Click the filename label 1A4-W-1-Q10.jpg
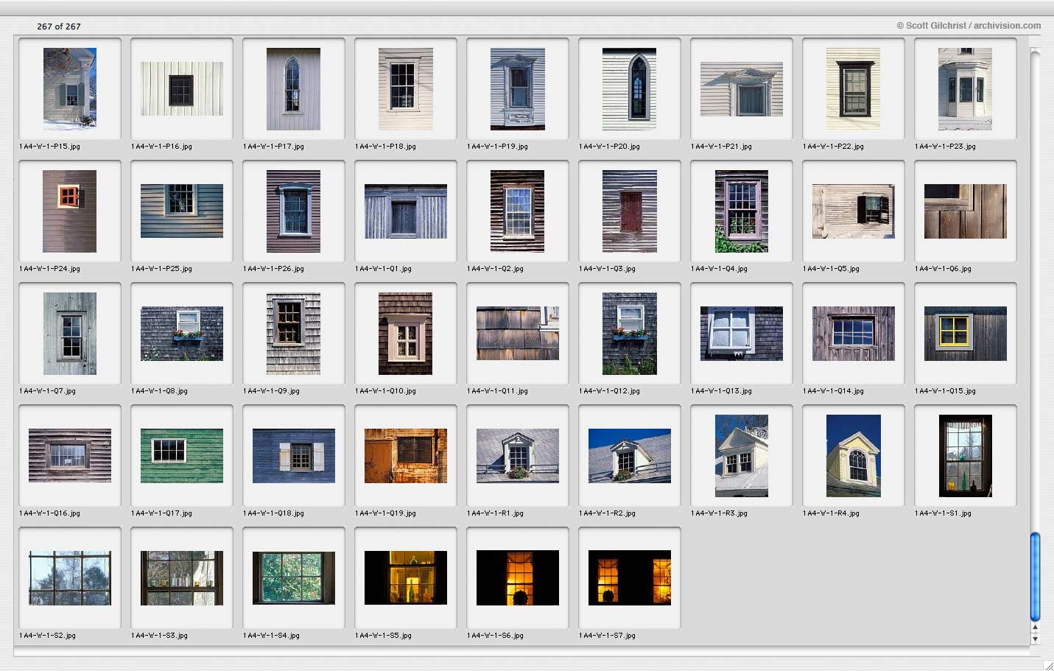Image resolution: width=1054 pixels, height=671 pixels. [385, 391]
